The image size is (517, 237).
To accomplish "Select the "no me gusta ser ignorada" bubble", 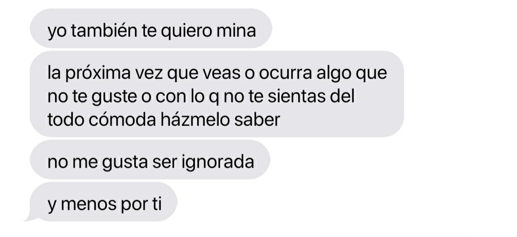I will (150, 159).
